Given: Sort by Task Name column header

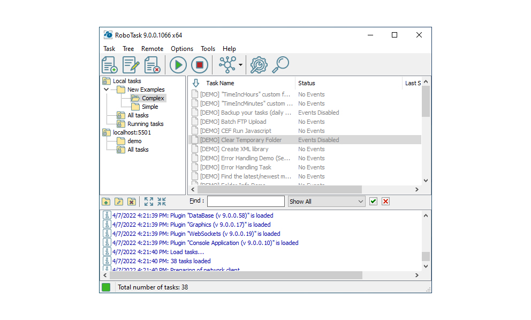Looking at the screenshot, I should 220,83.
